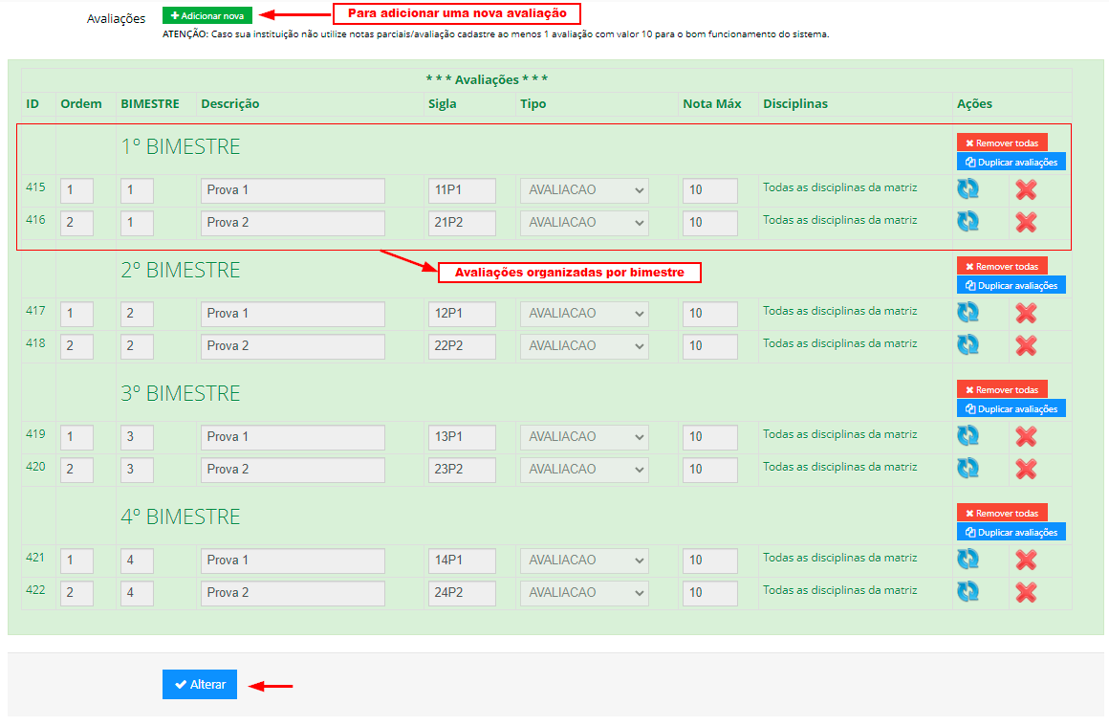Click the refresh icon for evaluation 421
Image resolution: width=1109 pixels, height=726 pixels.
pyautogui.click(x=968, y=560)
